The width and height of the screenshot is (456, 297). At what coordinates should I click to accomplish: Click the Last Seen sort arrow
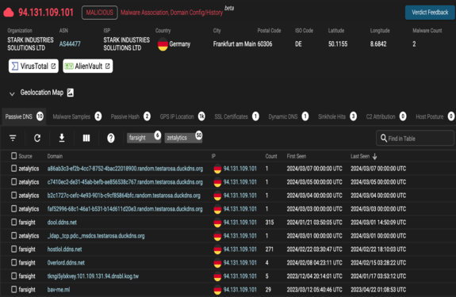pyautogui.click(x=374, y=157)
